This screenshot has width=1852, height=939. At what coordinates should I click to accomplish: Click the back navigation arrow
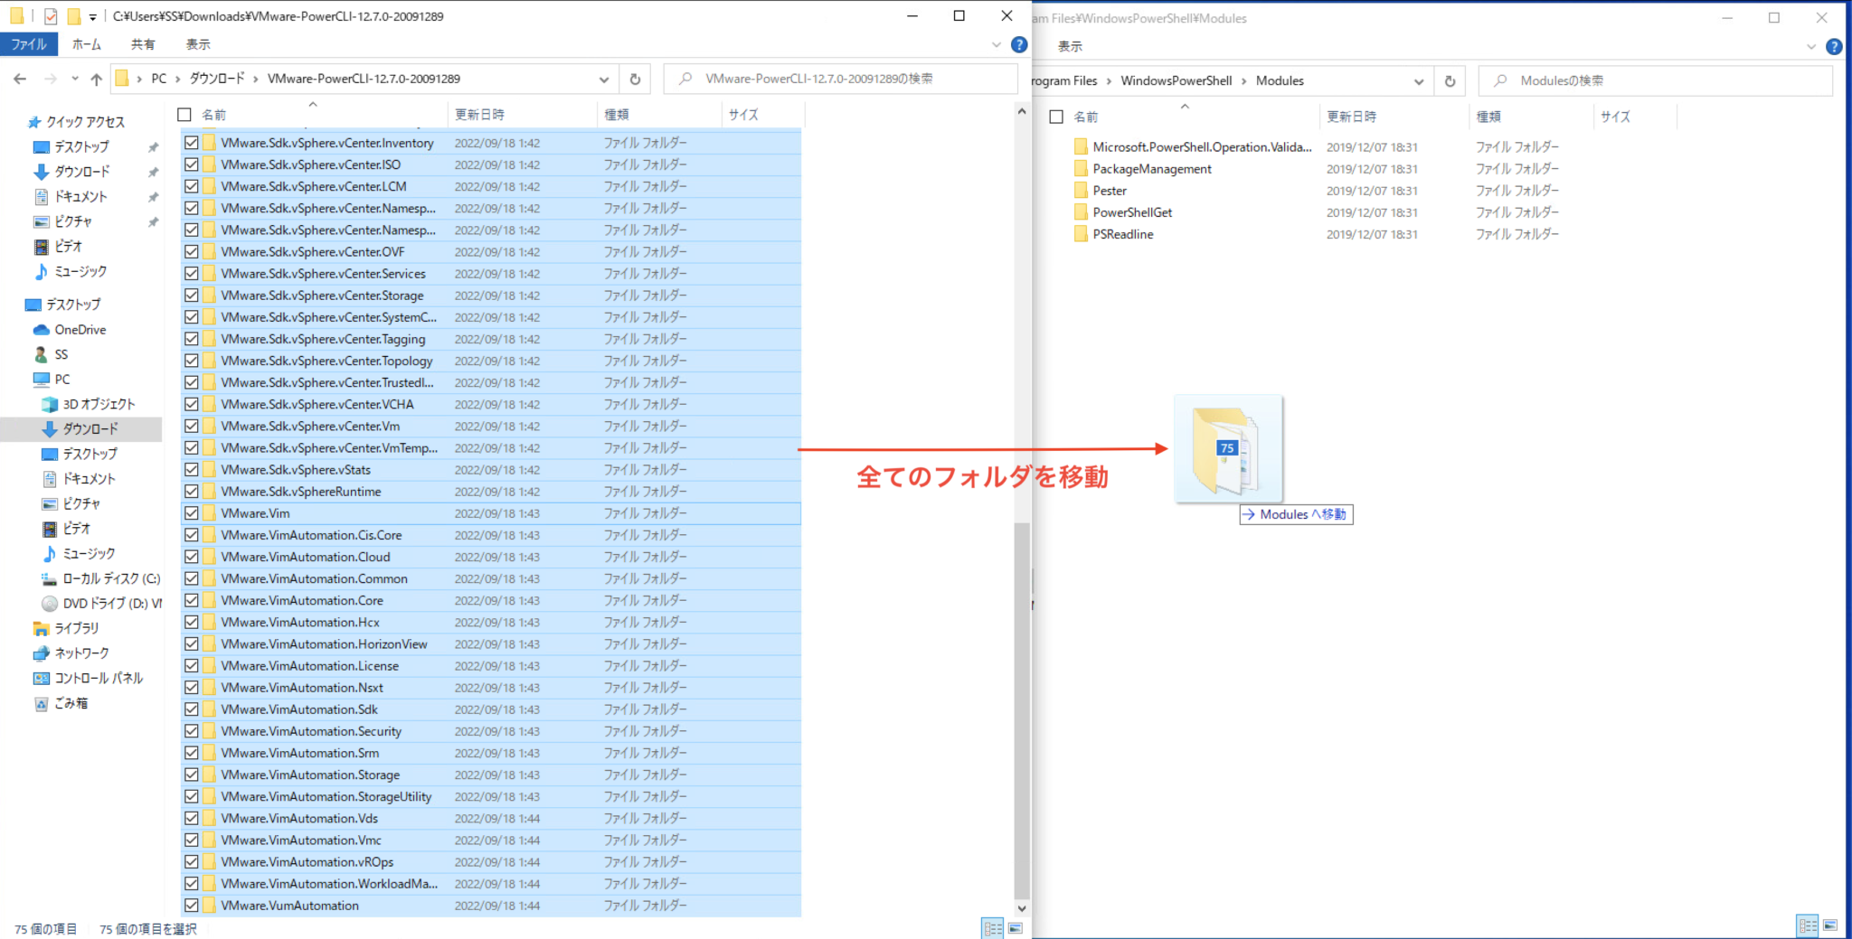pos(20,79)
